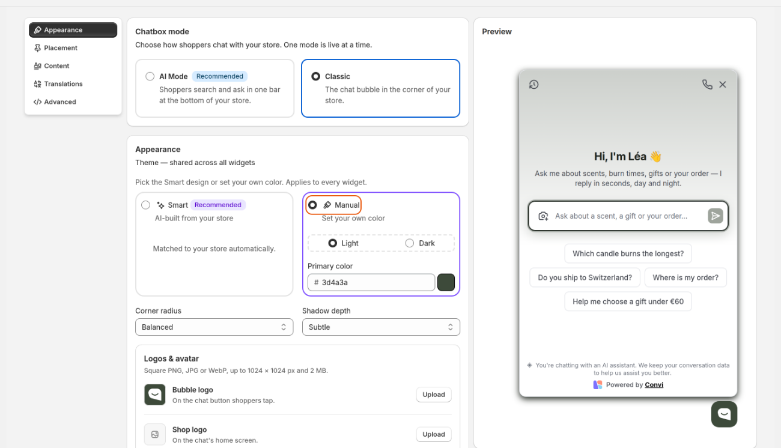The width and height of the screenshot is (781, 448).
Task: Click the camera image upload icon
Action: tap(543, 216)
